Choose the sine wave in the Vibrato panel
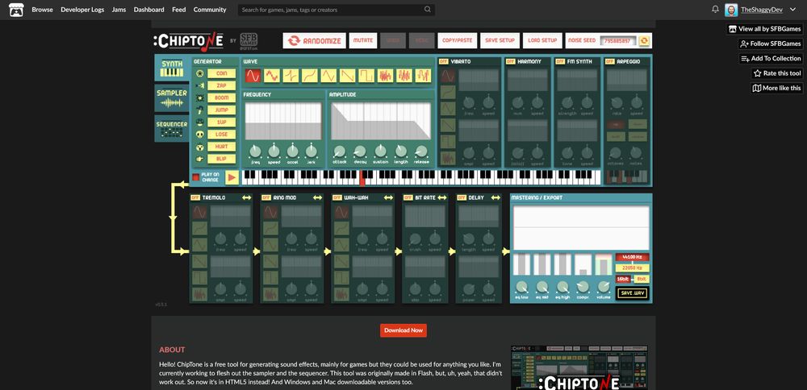This screenshot has width=807, height=390. (x=448, y=76)
